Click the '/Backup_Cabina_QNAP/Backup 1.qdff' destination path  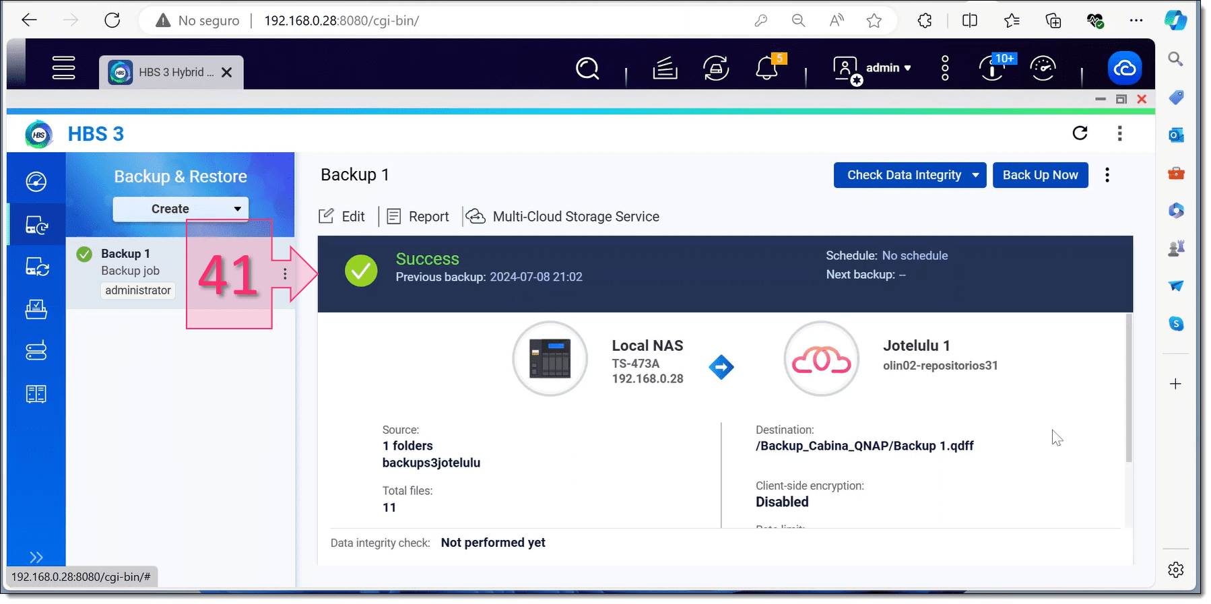865,446
